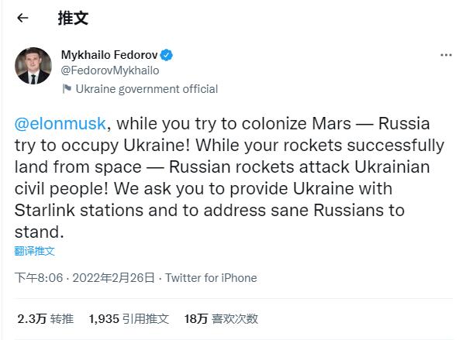The height and width of the screenshot is (340, 466).
Task: Open the Twitter for iPhone source link
Action: pyautogui.click(x=211, y=278)
